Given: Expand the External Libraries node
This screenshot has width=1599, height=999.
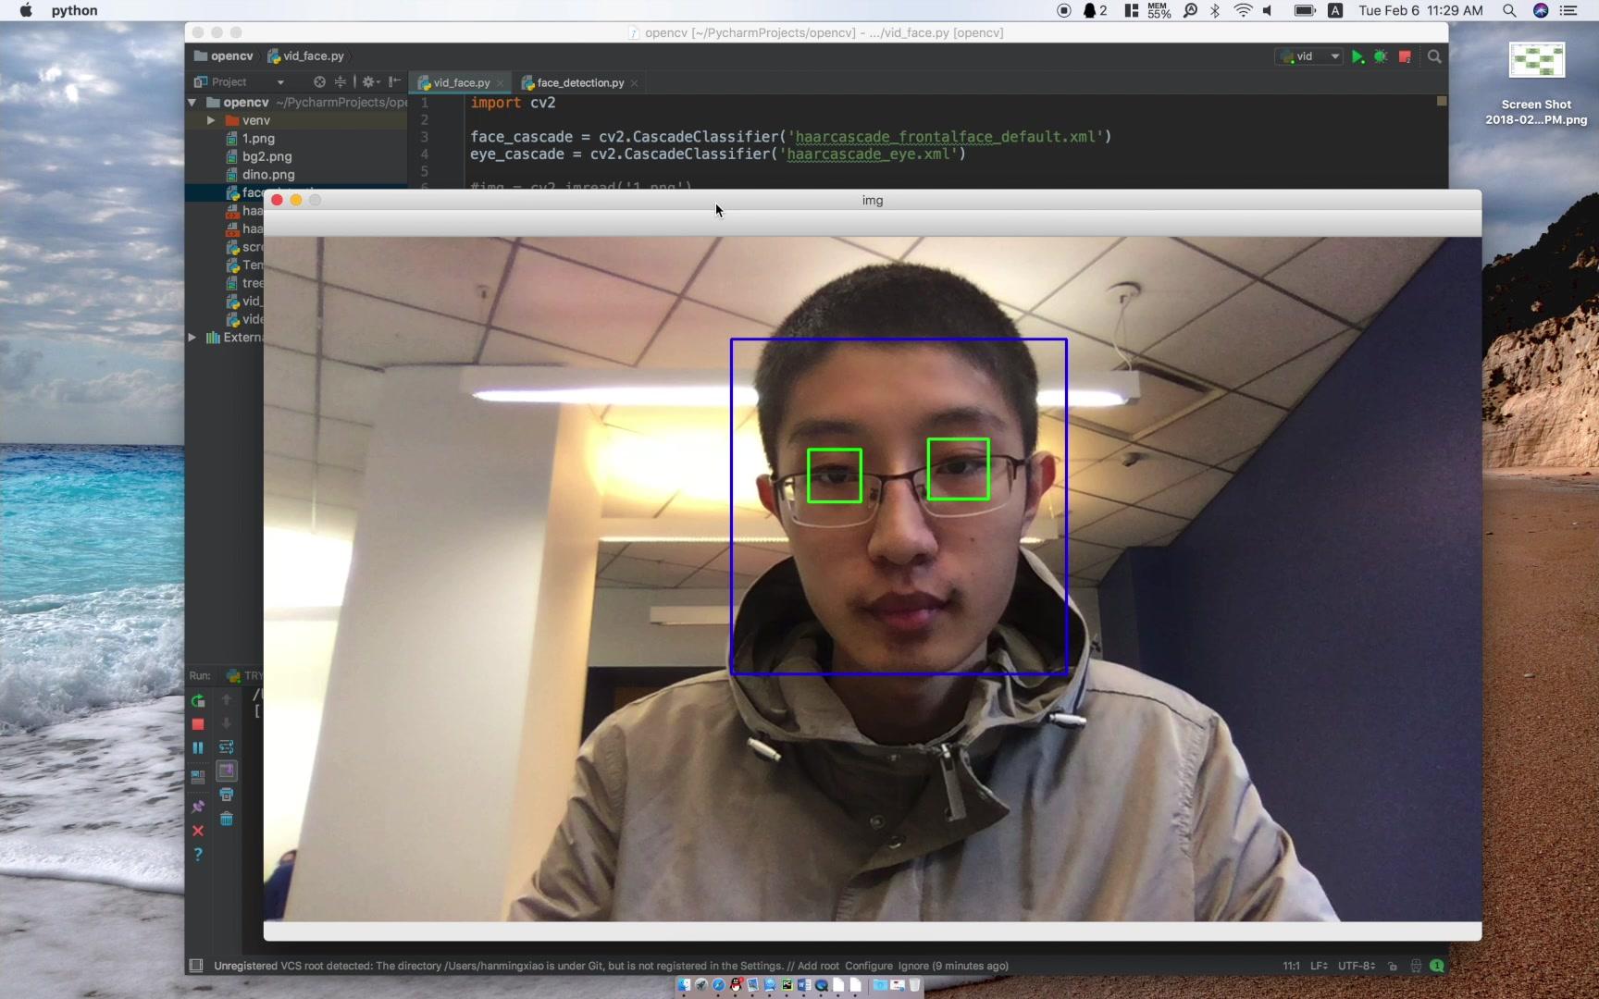Looking at the screenshot, I should pyautogui.click(x=192, y=338).
